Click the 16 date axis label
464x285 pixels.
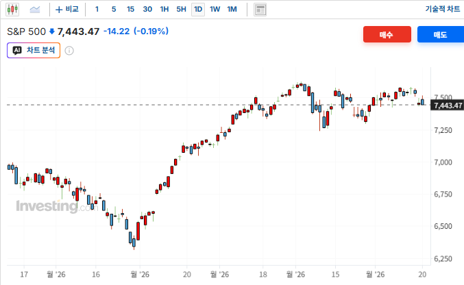pos(95,275)
